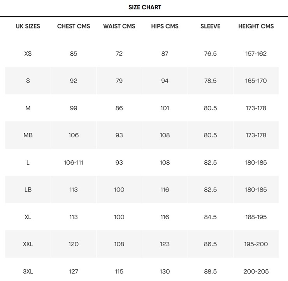The image size is (288, 281).
Task: Select the UK SIZES column header
Action: click(28, 26)
